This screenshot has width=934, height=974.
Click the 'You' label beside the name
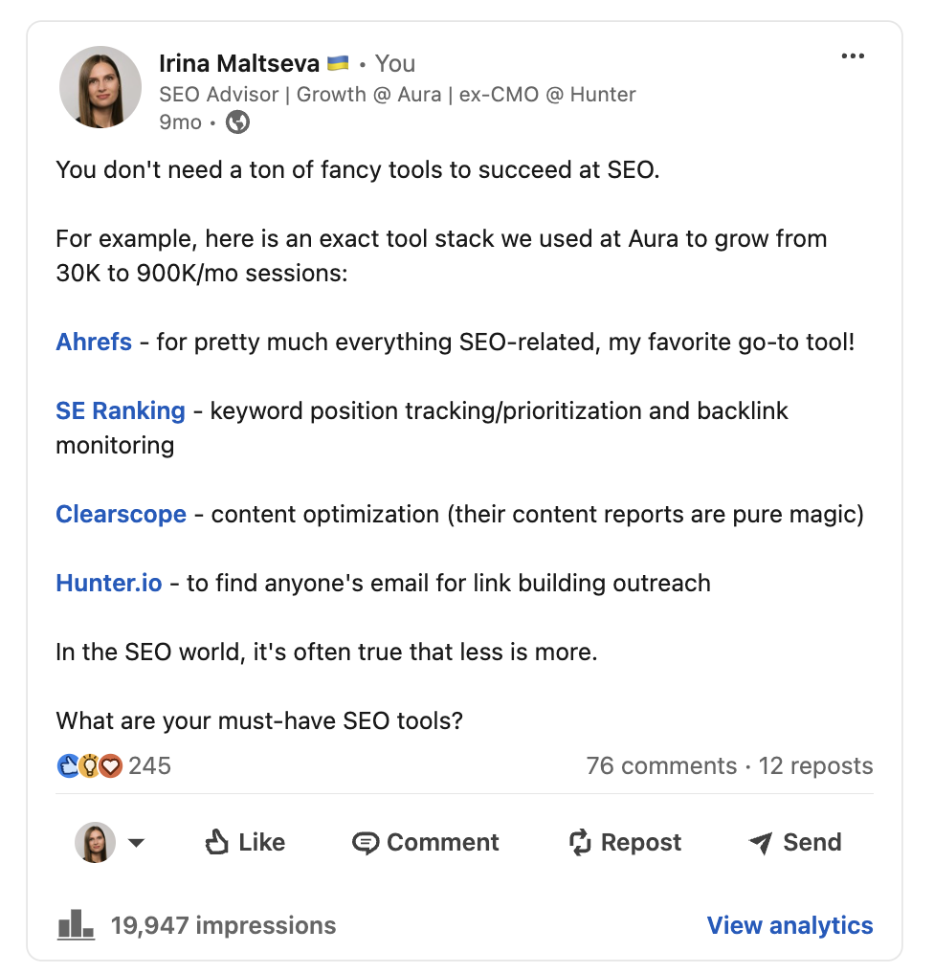point(394,63)
